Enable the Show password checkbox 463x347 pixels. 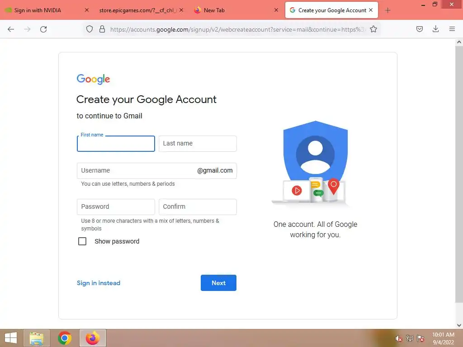pyautogui.click(x=82, y=241)
